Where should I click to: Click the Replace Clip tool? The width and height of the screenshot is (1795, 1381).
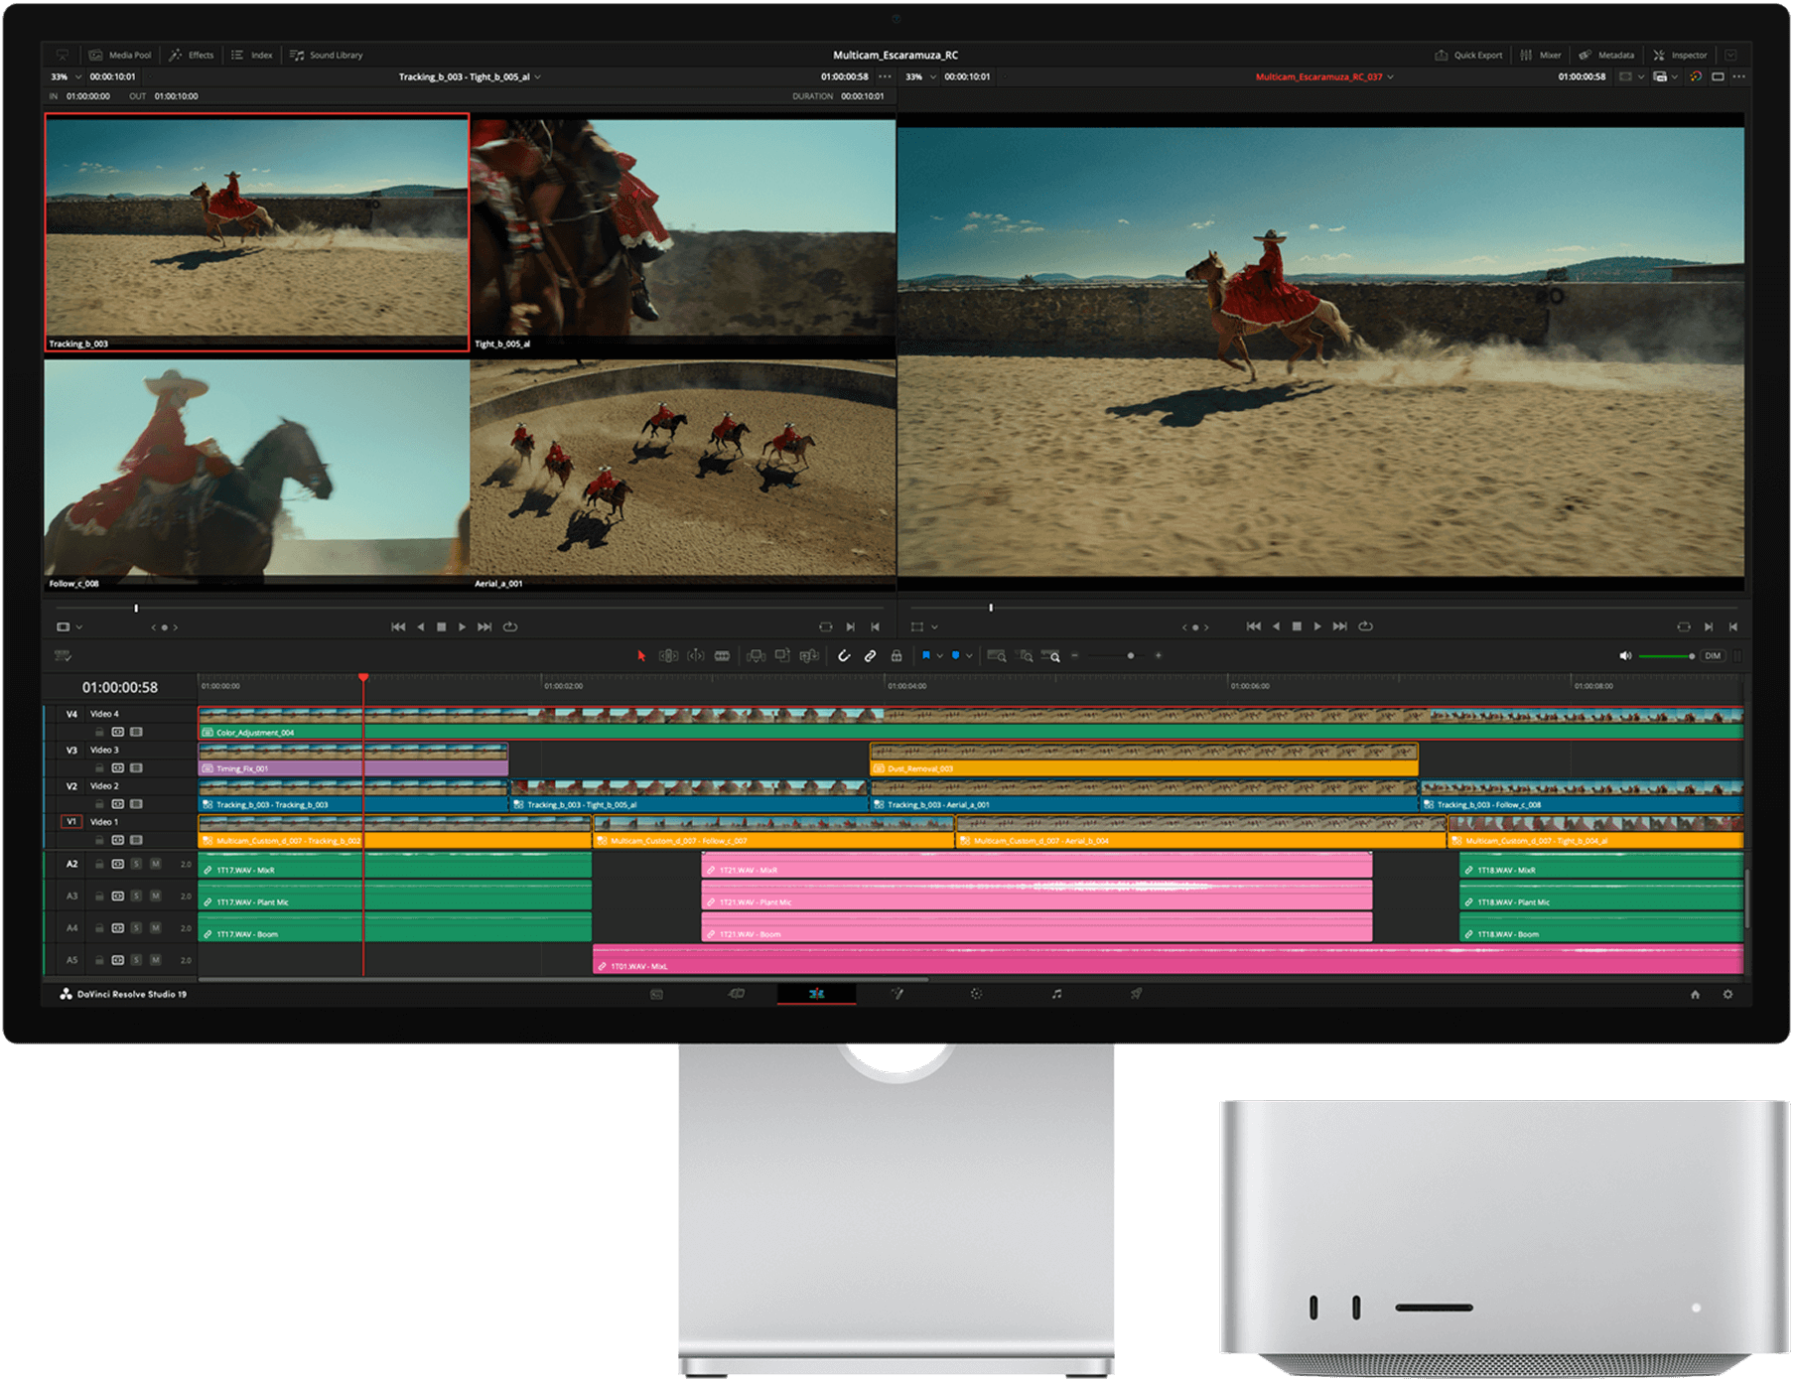(810, 656)
